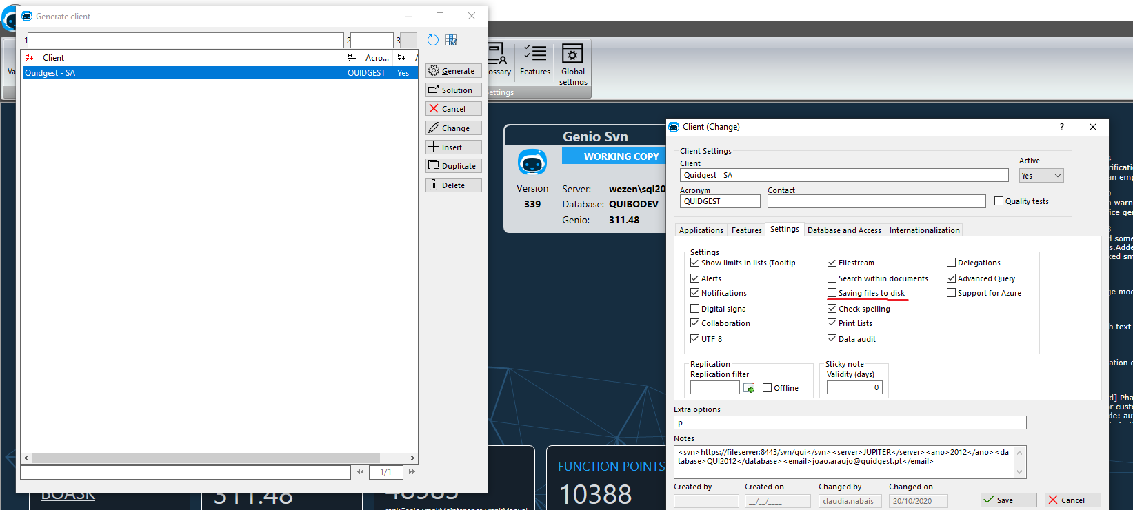
Task: Click the Acronym input field
Action: 720,201
